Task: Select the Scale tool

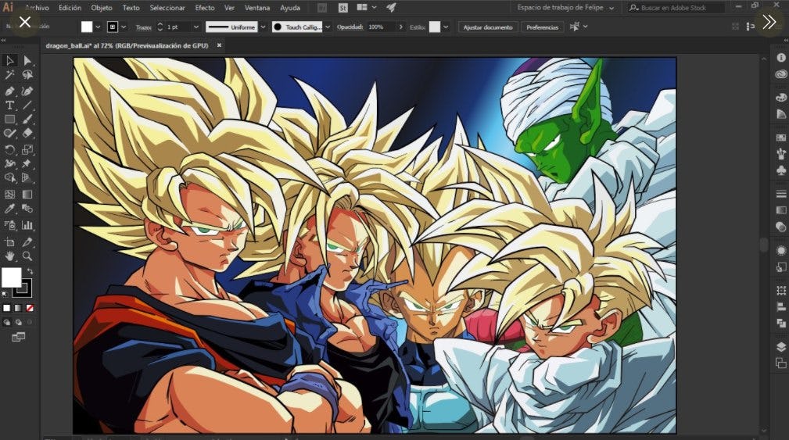Action: 27,149
